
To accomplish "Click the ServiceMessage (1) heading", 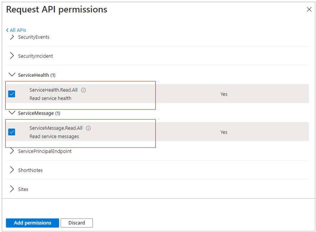I will tap(39, 113).
